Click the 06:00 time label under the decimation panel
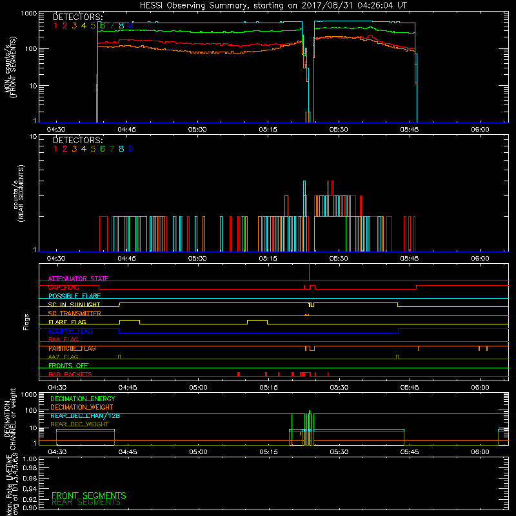 click(x=480, y=452)
